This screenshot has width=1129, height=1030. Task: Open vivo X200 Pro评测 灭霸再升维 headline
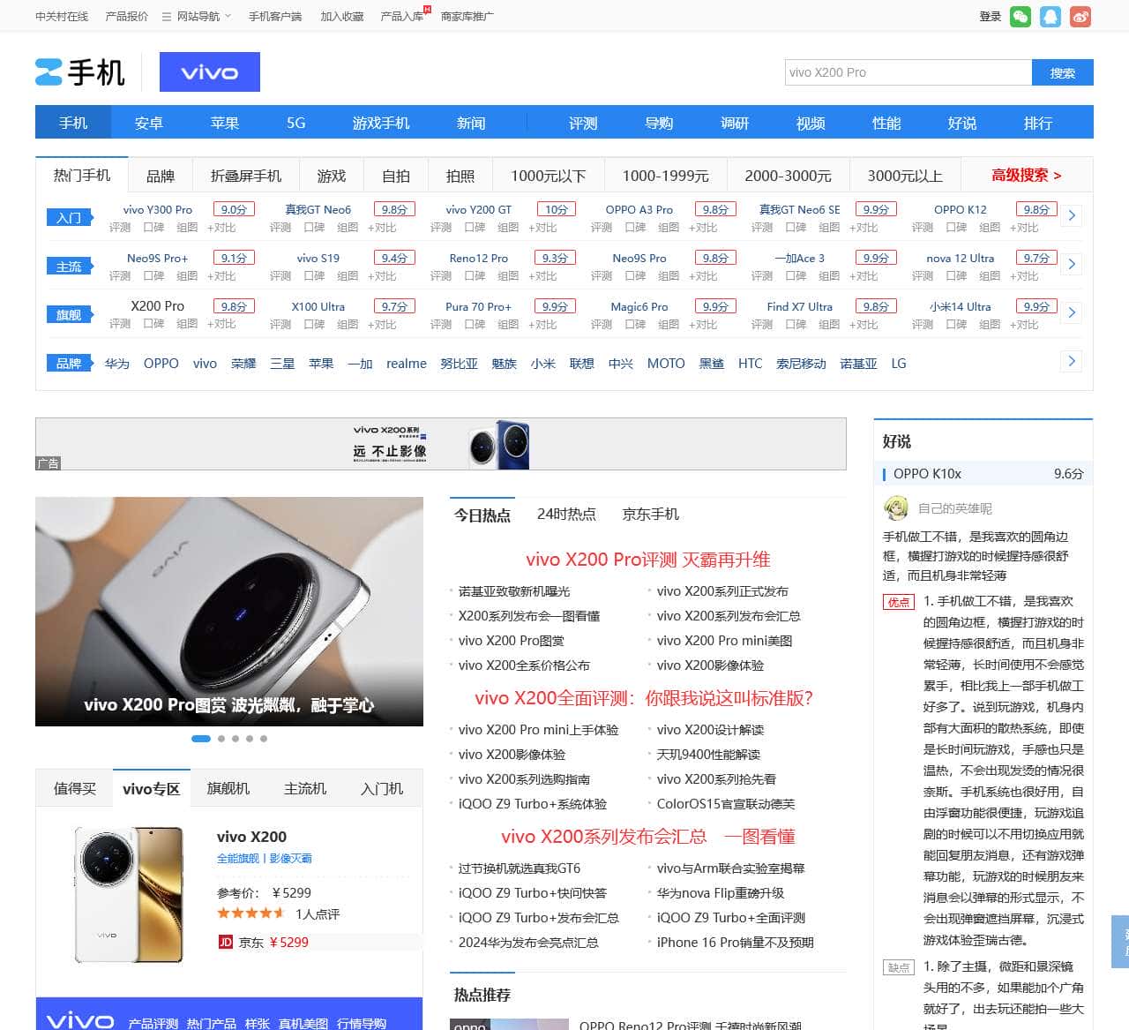click(x=648, y=560)
